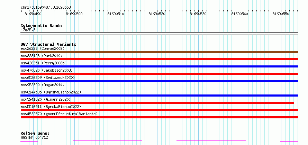308x145 pixels.
Task: Click ruler position 81690510
Action: (116, 14)
